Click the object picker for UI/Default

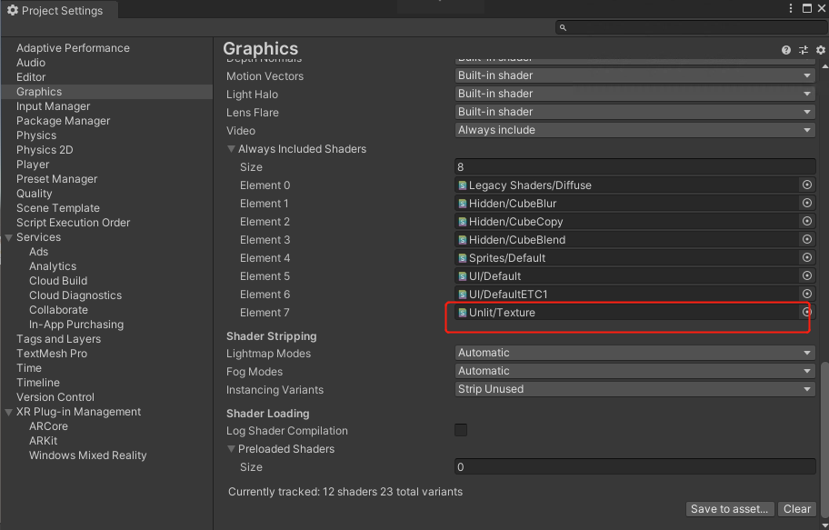pos(807,275)
